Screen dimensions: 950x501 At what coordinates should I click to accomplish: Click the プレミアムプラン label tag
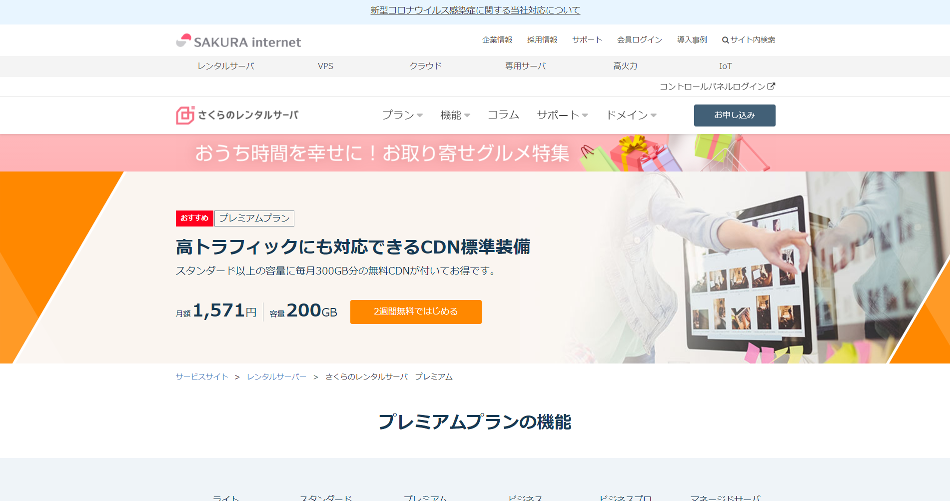point(254,218)
